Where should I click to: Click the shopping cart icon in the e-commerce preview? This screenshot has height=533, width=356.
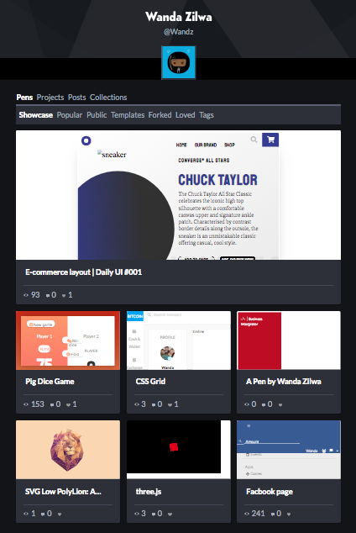270,140
